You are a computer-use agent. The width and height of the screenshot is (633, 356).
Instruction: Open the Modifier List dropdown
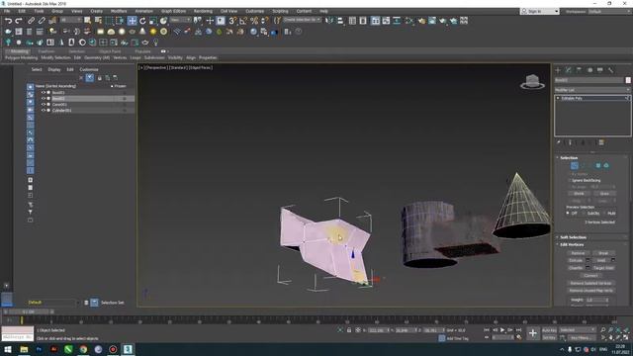[591, 90]
